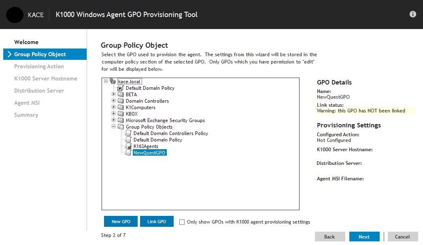This screenshot has height=245, width=423.
Task: Select the Summary step in the sidebar
Action: pyautogui.click(x=26, y=115)
